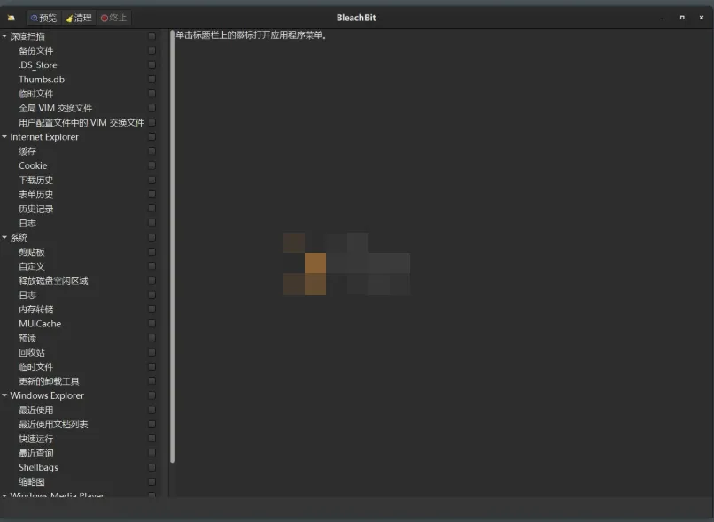Select the 最近查询 item
The image size is (714, 522).
[x=36, y=453]
